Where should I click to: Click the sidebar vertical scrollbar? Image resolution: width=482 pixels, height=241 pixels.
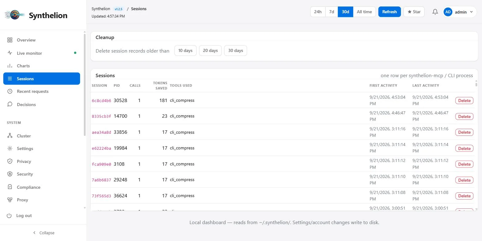85,85
